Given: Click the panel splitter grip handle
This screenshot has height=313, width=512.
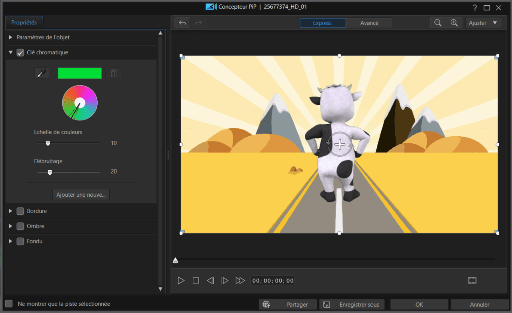Looking at the screenshot, I should (168, 155).
